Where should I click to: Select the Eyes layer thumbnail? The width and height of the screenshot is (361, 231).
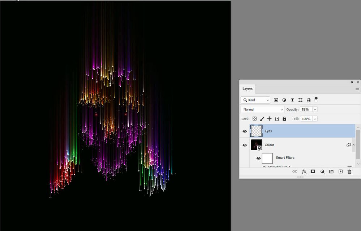coord(256,131)
